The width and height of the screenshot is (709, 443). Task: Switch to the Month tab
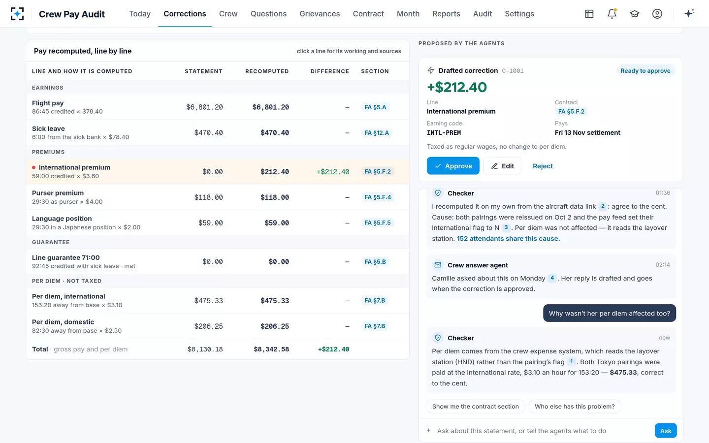click(408, 14)
